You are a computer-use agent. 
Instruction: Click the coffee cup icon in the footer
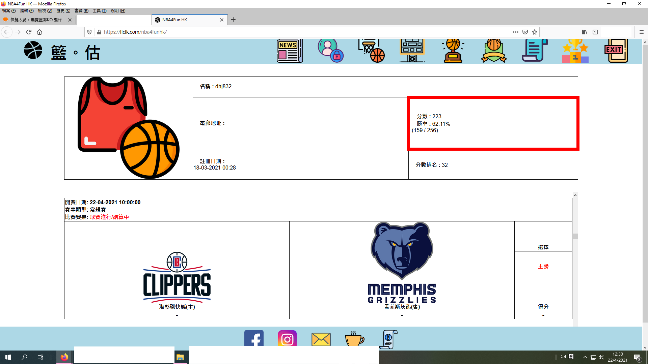tap(354, 338)
